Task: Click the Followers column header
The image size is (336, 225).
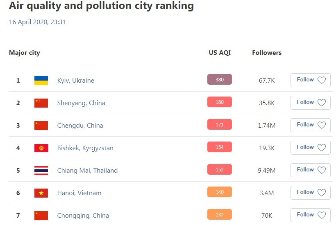Action: (267, 53)
